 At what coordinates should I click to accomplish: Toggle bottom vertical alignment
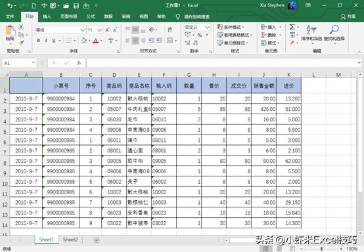click(143, 30)
